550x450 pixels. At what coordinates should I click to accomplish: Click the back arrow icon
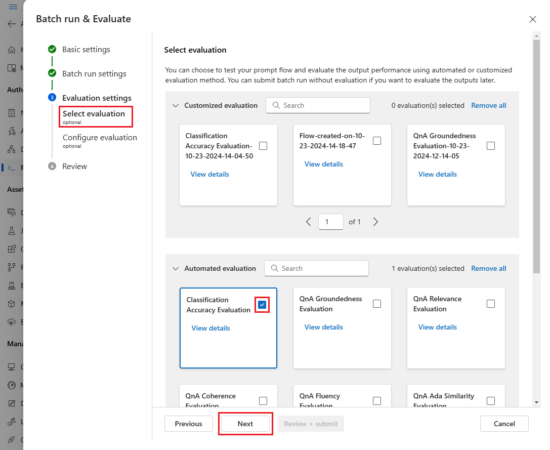click(12, 24)
